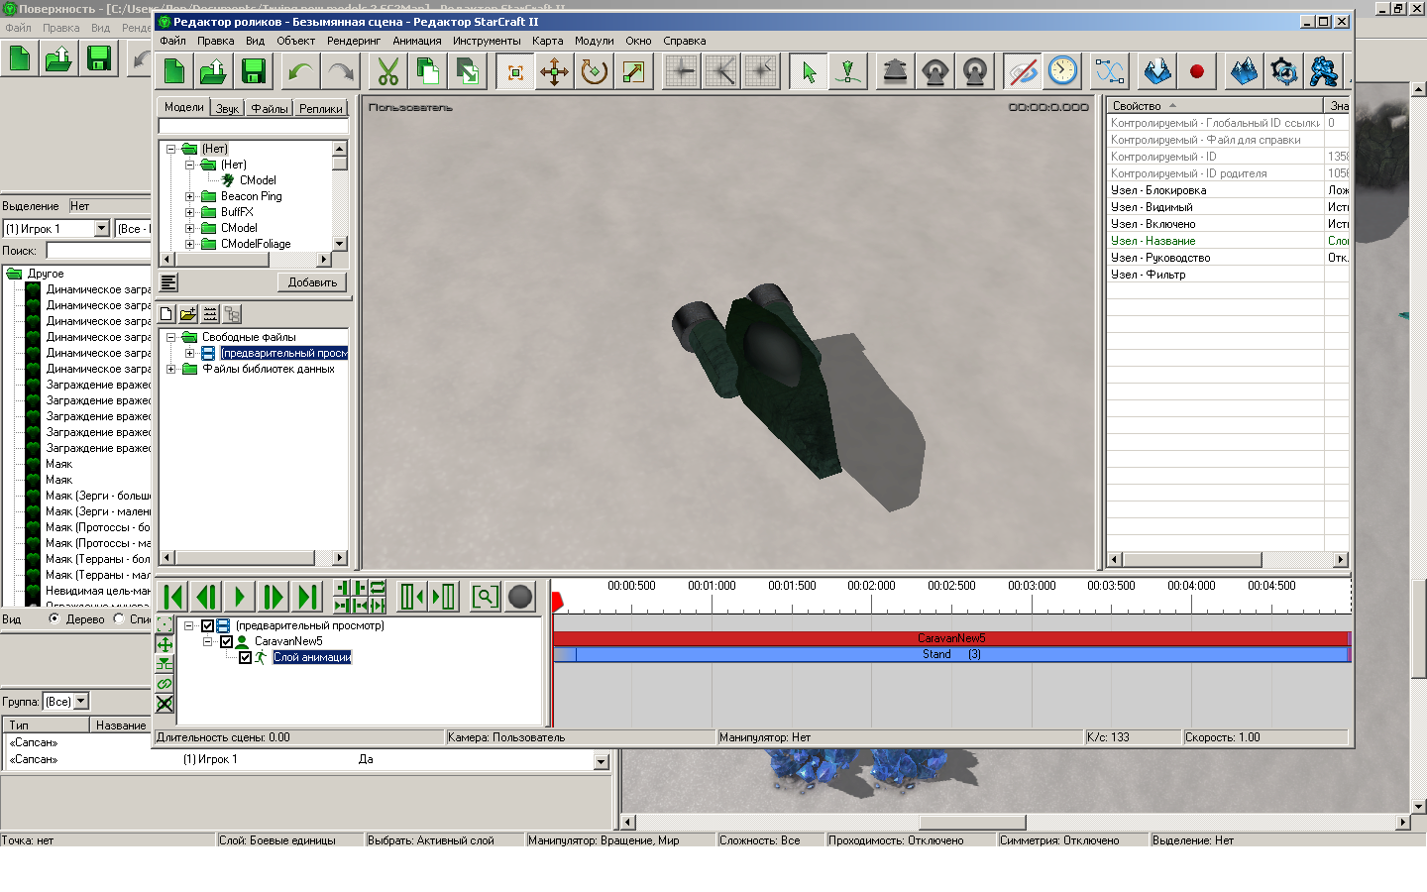Click the green arrow selection cursor tool
The image size is (1427, 892).
[809, 71]
